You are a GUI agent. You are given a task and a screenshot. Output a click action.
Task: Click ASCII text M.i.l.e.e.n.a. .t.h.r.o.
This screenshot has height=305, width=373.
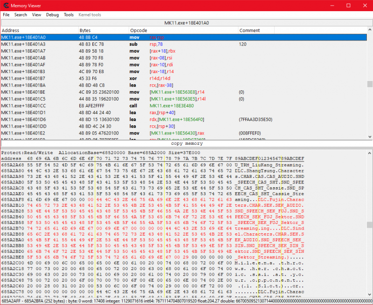pos(269,263)
